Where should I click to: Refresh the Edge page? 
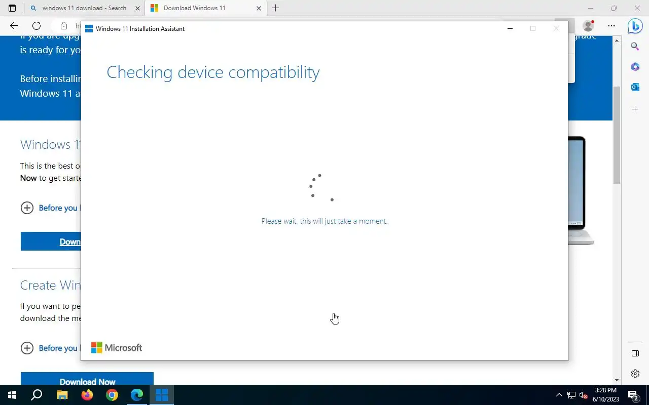click(36, 26)
